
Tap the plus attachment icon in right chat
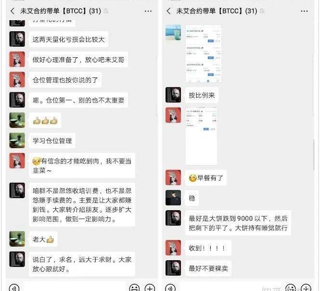306,288
